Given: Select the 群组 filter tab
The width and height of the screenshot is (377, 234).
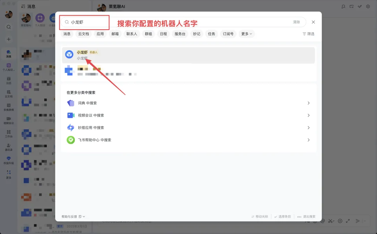Looking at the screenshot, I should [x=148, y=34].
